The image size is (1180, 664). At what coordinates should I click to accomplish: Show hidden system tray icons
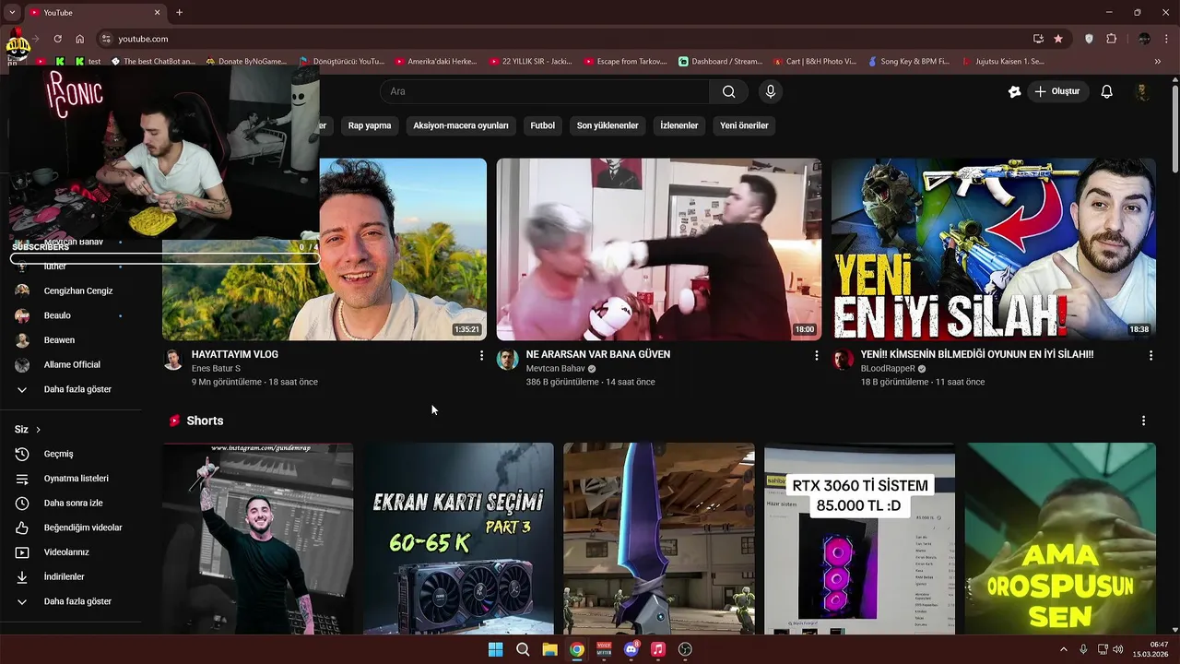(x=1063, y=649)
